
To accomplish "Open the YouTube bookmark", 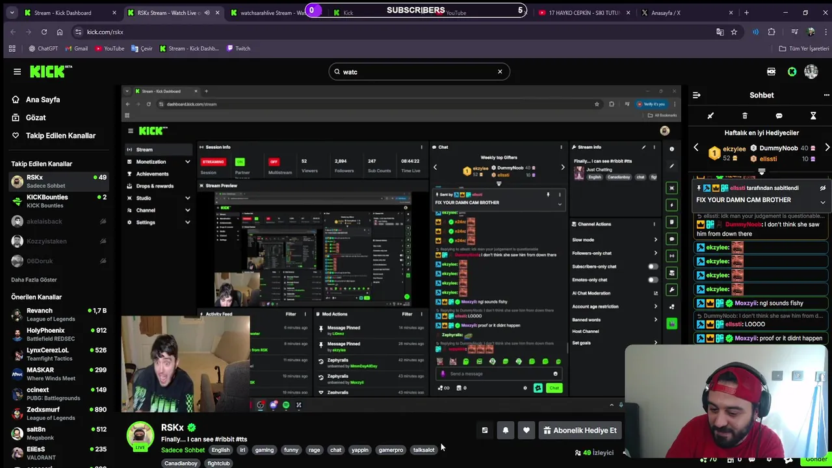I will pyautogui.click(x=109, y=48).
